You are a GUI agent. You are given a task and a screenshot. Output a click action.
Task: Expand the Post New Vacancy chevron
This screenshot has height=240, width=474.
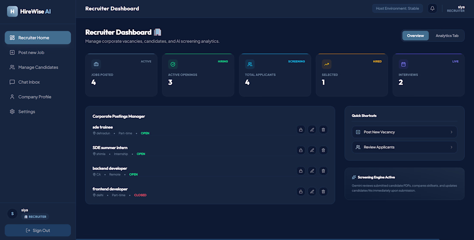tap(451, 132)
